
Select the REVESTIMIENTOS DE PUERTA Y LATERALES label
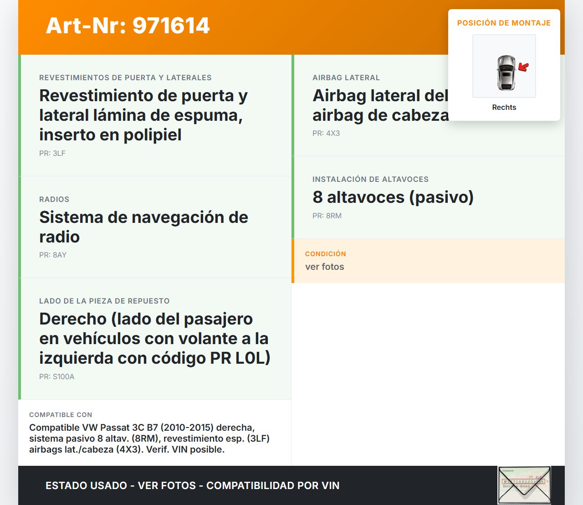(125, 77)
